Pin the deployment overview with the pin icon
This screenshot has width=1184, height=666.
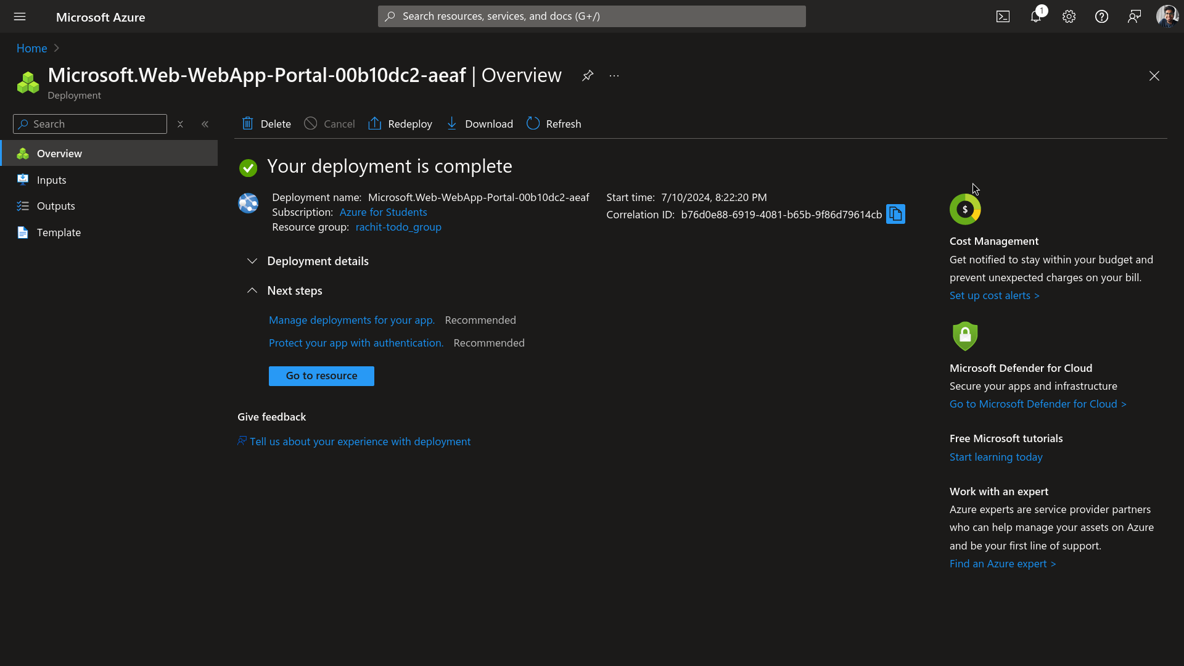(588, 75)
